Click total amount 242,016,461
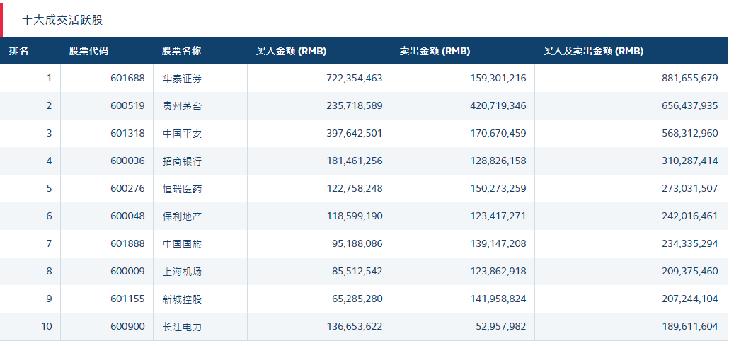This screenshot has width=729, height=341. click(690, 216)
